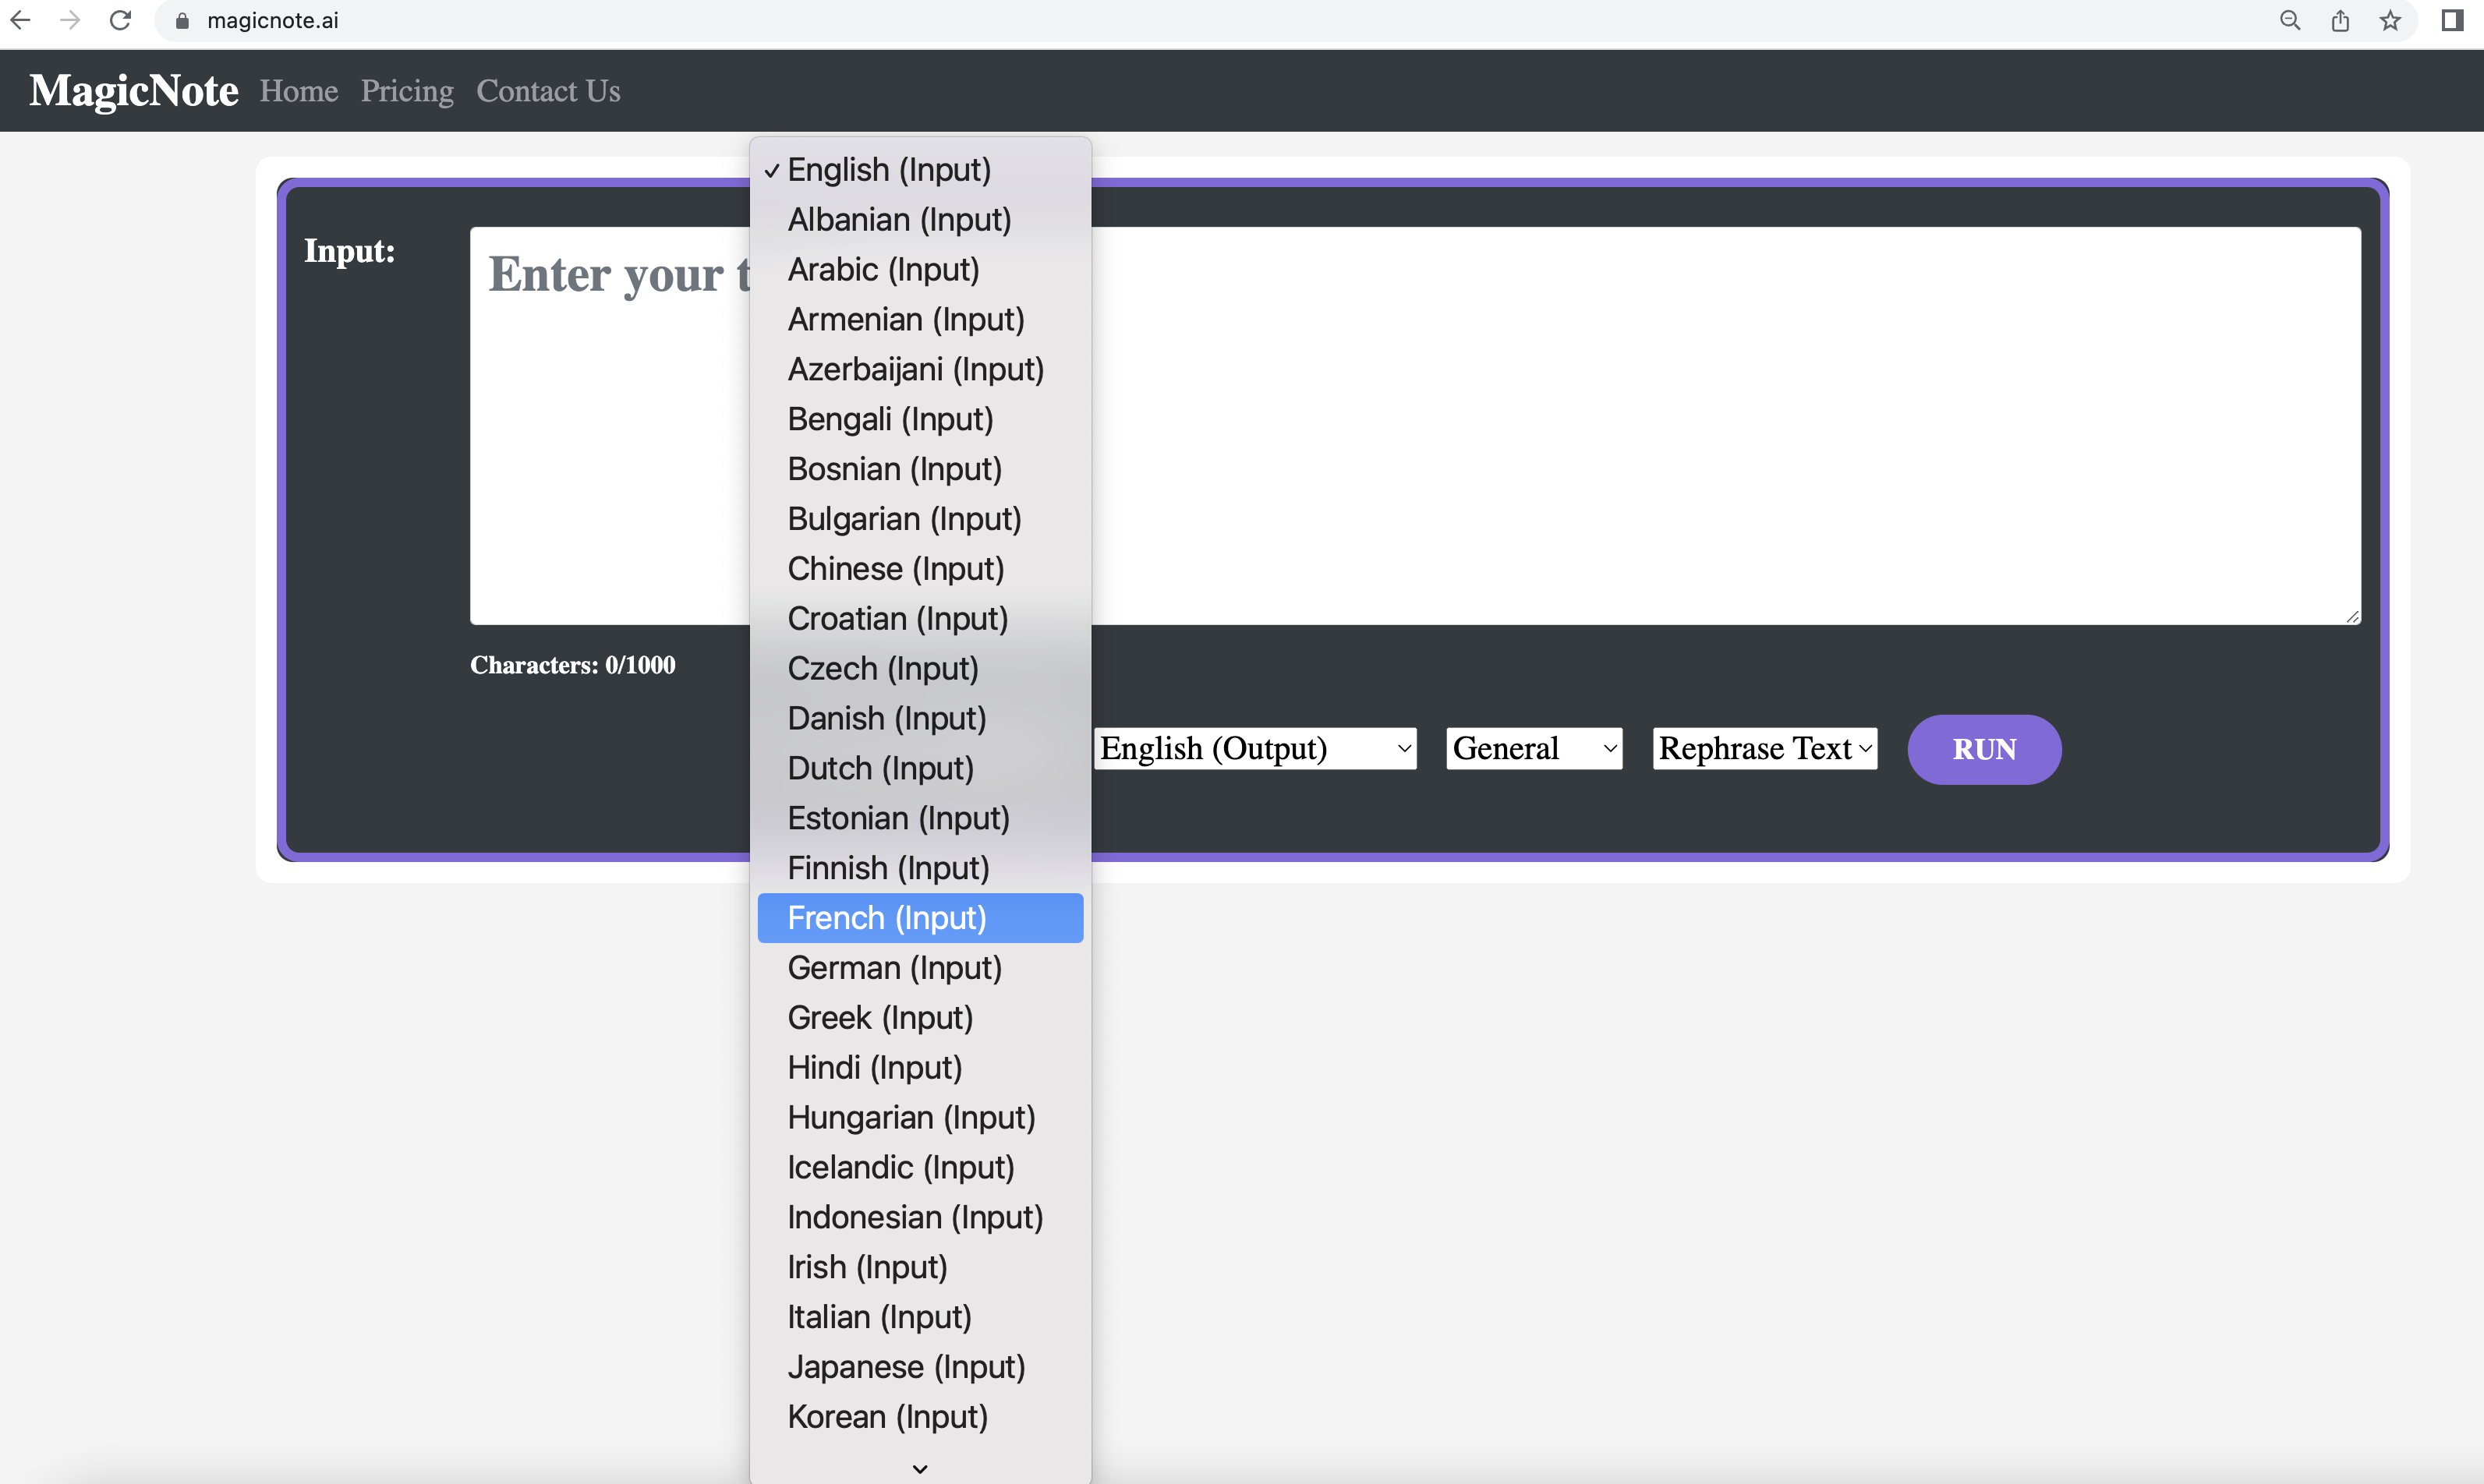Open the browser side panel icon
The image size is (2484, 1484).
(2452, 20)
